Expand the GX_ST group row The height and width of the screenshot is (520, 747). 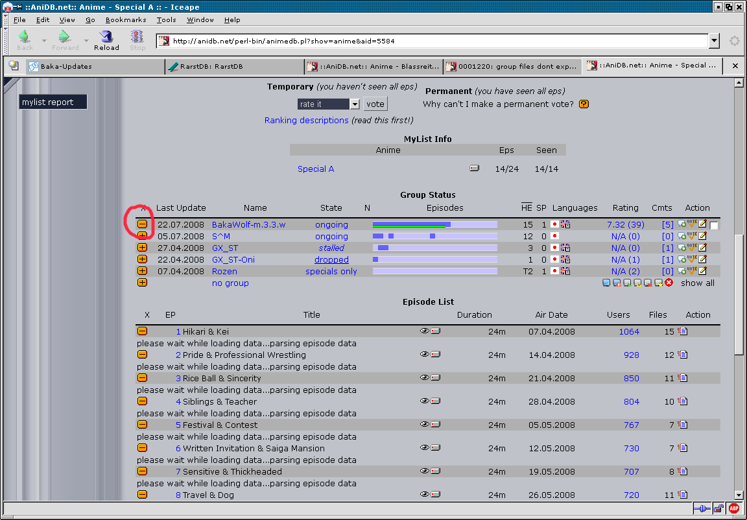(142, 248)
